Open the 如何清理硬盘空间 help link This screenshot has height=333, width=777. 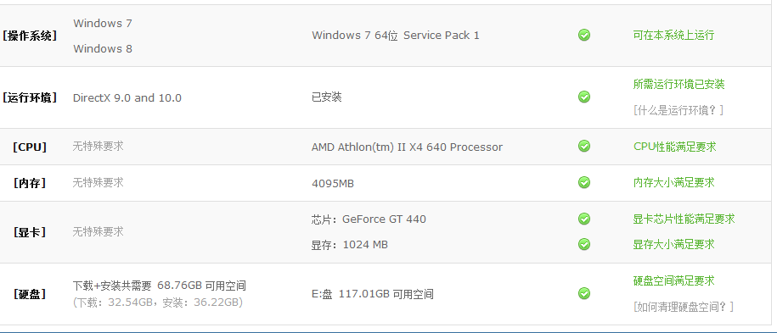[x=683, y=307]
